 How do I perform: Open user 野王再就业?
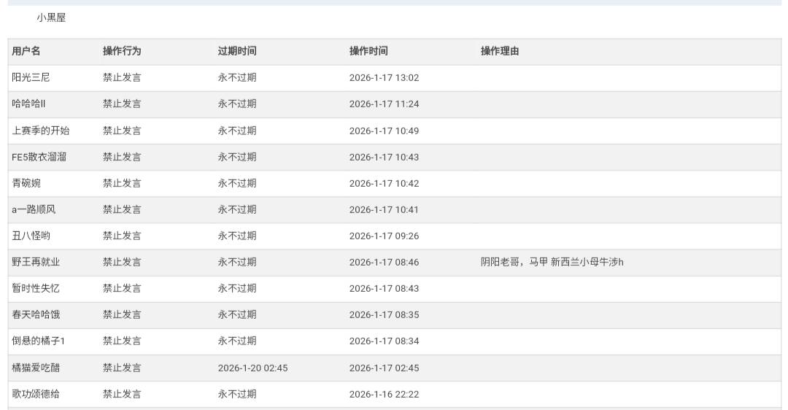tap(36, 262)
